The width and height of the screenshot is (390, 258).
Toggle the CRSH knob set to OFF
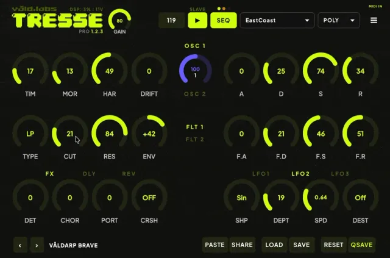[149, 198]
